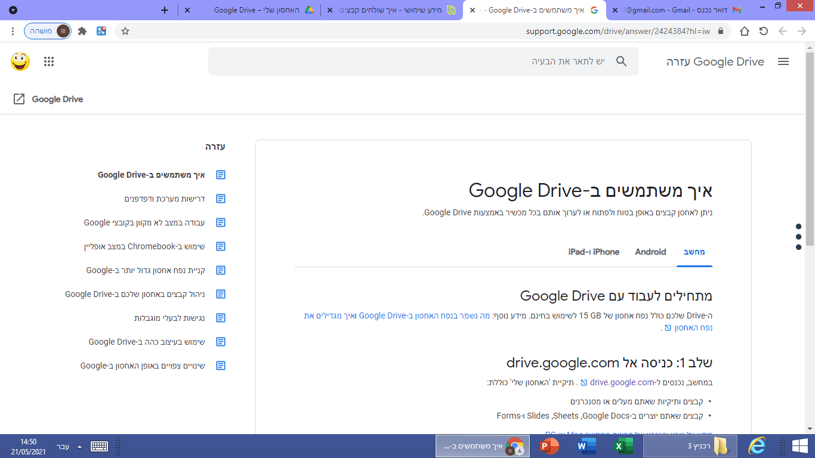Select the 'Android' platform tab
Screen dimensions: 815x458
650,252
